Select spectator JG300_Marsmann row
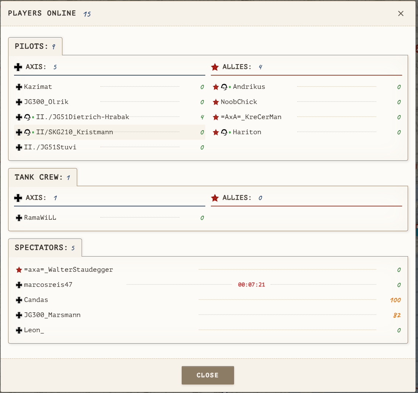The width and height of the screenshot is (418, 393). pos(208,315)
